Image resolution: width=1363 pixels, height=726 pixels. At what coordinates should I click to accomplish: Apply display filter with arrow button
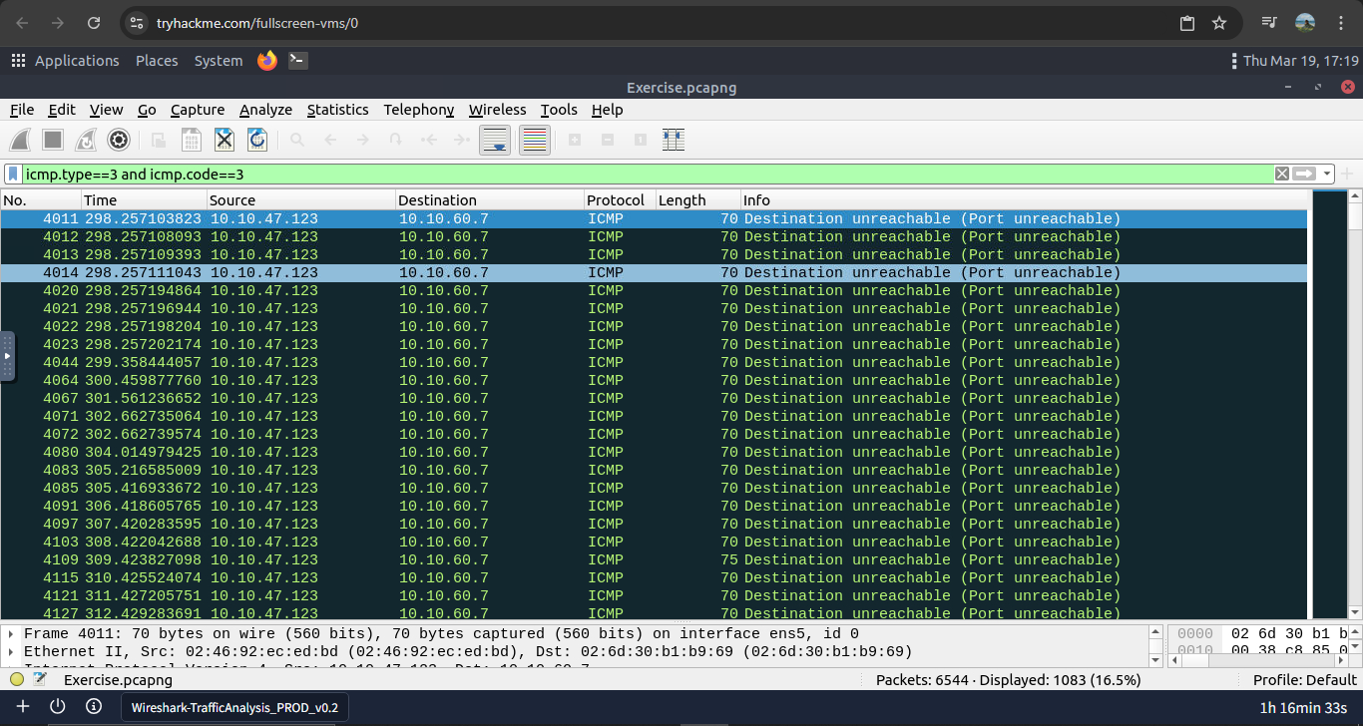(1304, 175)
